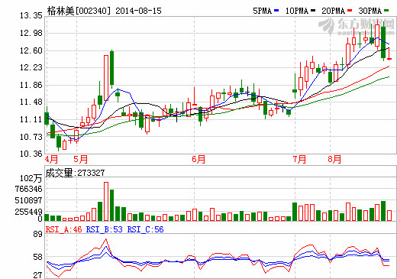Select the 10PMA legend label
Screen dimensions: 397x279
297,11
